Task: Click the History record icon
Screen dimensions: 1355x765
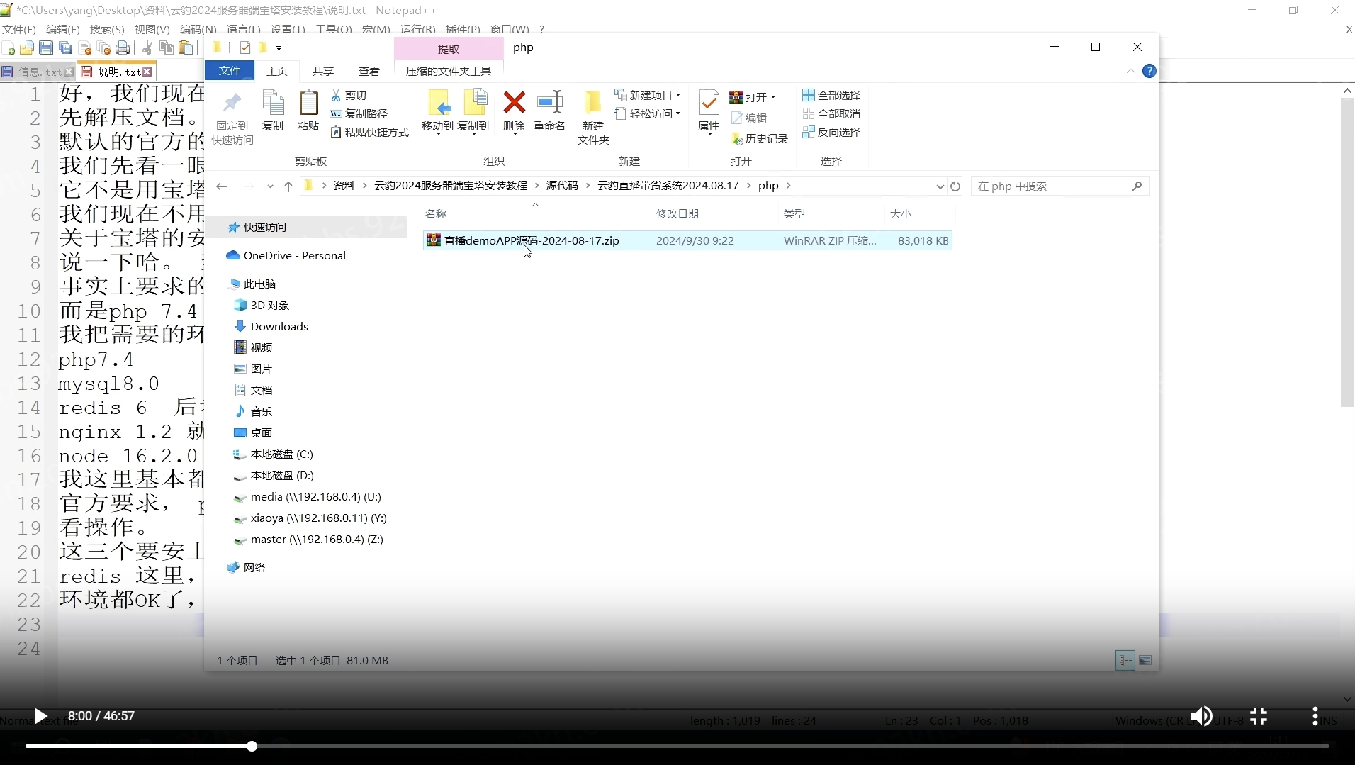Action: pyautogui.click(x=760, y=139)
